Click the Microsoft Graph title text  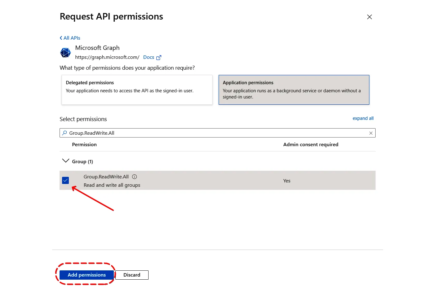97,48
